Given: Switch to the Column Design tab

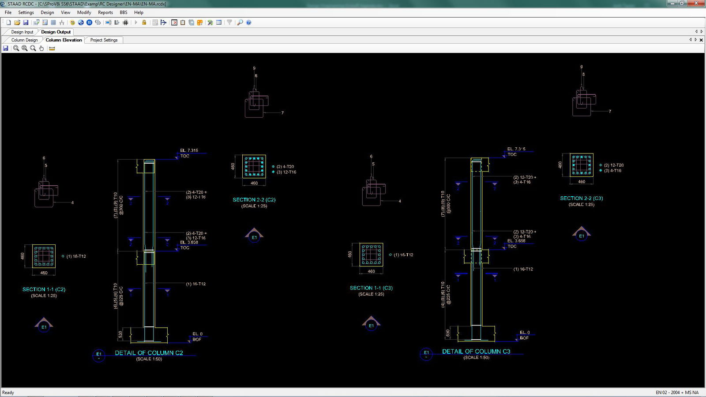Looking at the screenshot, I should point(24,40).
